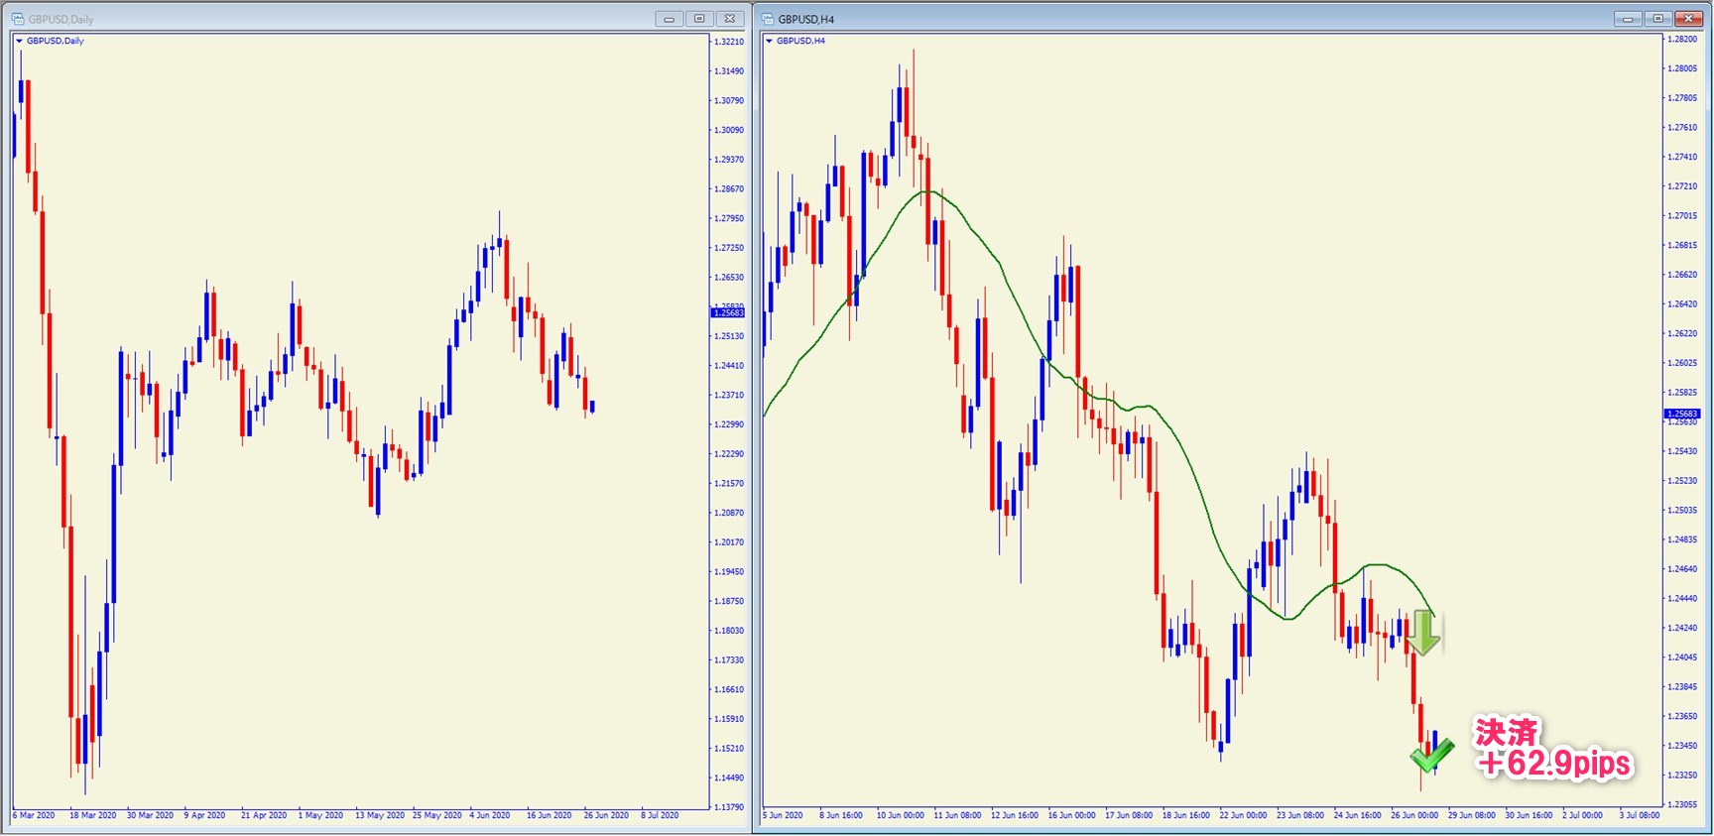Click the 1.32210 price label on Daily axis
1714x836 pixels.
(729, 42)
